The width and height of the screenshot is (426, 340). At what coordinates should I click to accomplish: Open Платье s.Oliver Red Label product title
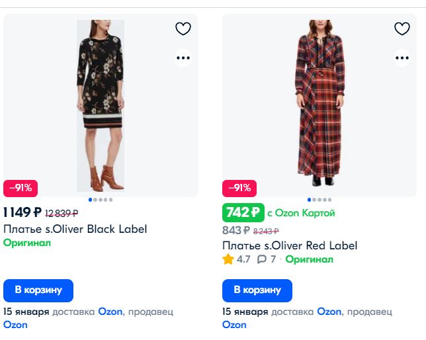point(290,245)
